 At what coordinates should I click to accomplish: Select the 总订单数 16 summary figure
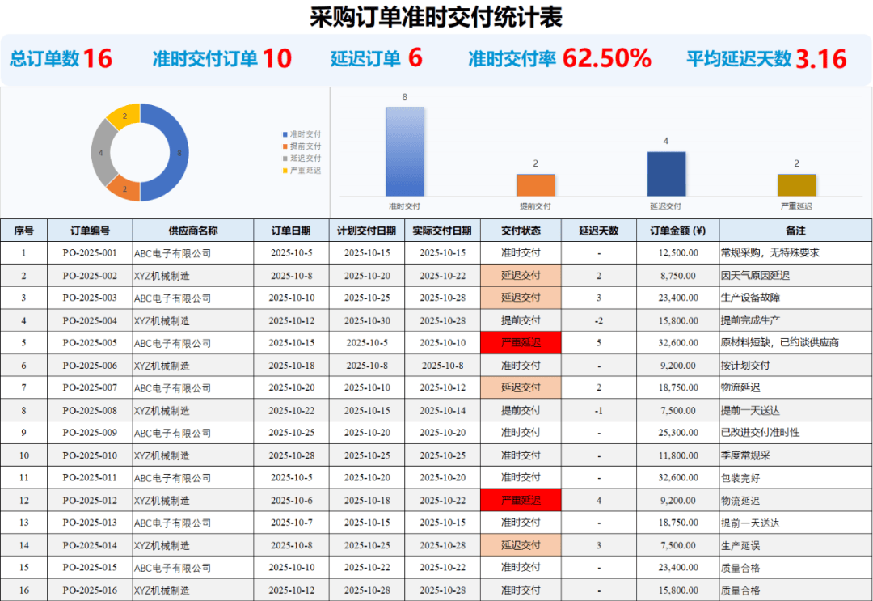pyautogui.click(x=61, y=58)
